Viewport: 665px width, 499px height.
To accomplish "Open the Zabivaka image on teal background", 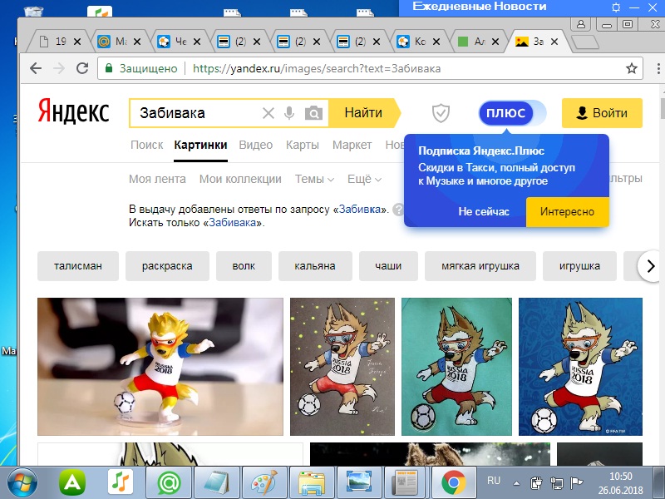I will (456, 367).
